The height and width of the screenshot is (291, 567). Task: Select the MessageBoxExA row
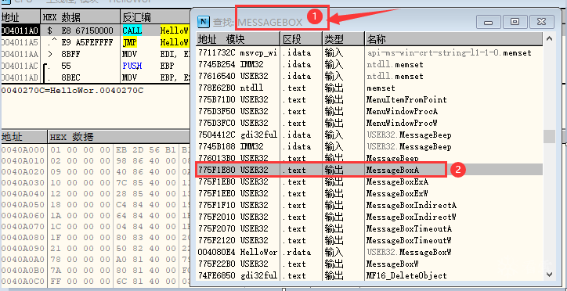[369, 181]
